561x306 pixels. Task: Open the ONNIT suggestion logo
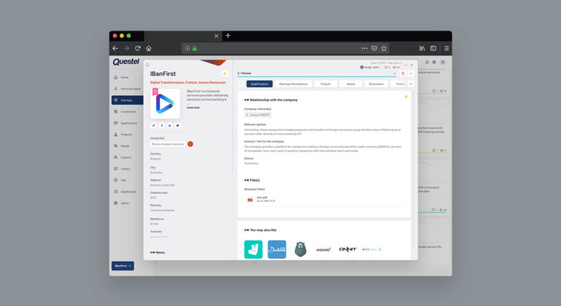pos(348,249)
